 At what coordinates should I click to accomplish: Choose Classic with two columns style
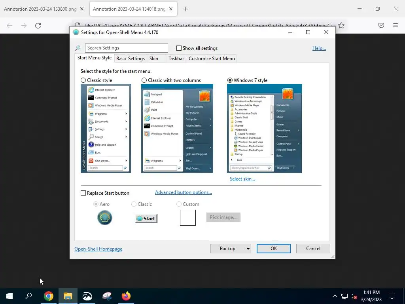point(144,80)
